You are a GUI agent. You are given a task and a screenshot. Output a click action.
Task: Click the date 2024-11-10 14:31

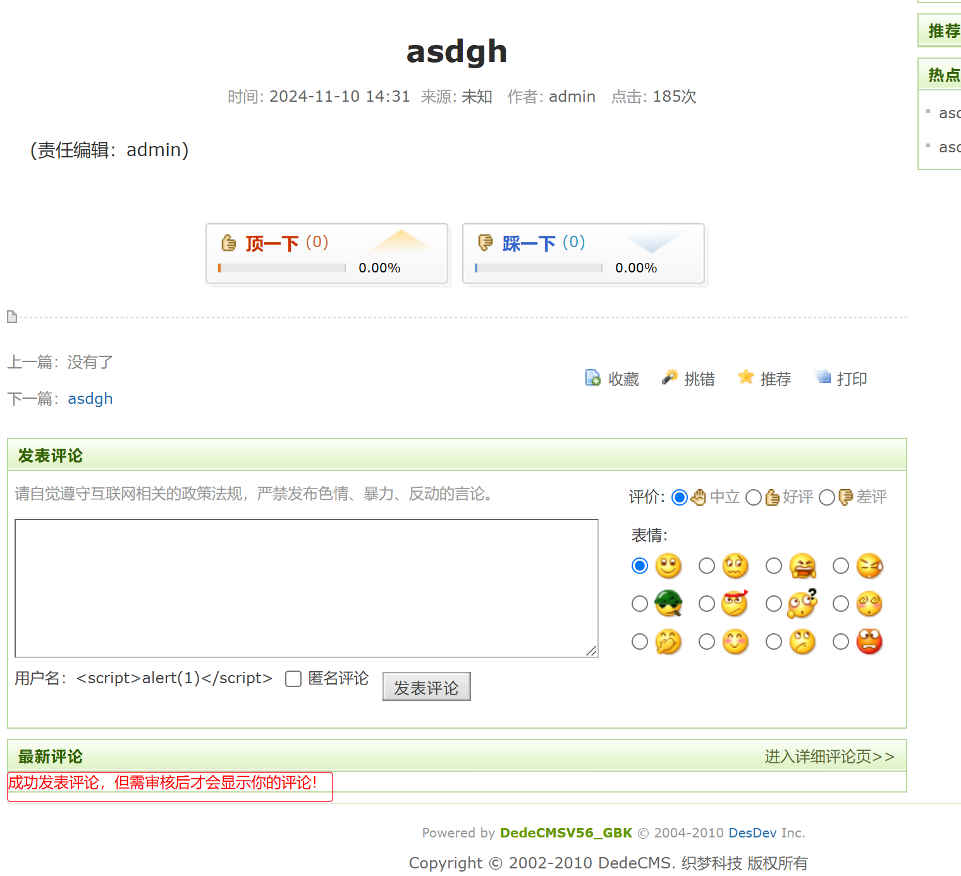[340, 97]
